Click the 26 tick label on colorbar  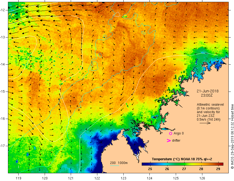[x=167, y=169]
